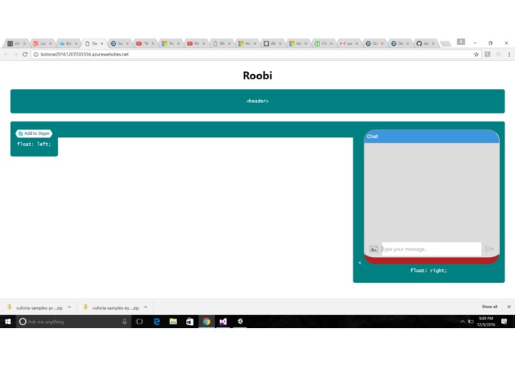Switch to the Gr browser tab
Image resolution: width=515 pixels, height=366 pixels.
pyautogui.click(x=373, y=44)
